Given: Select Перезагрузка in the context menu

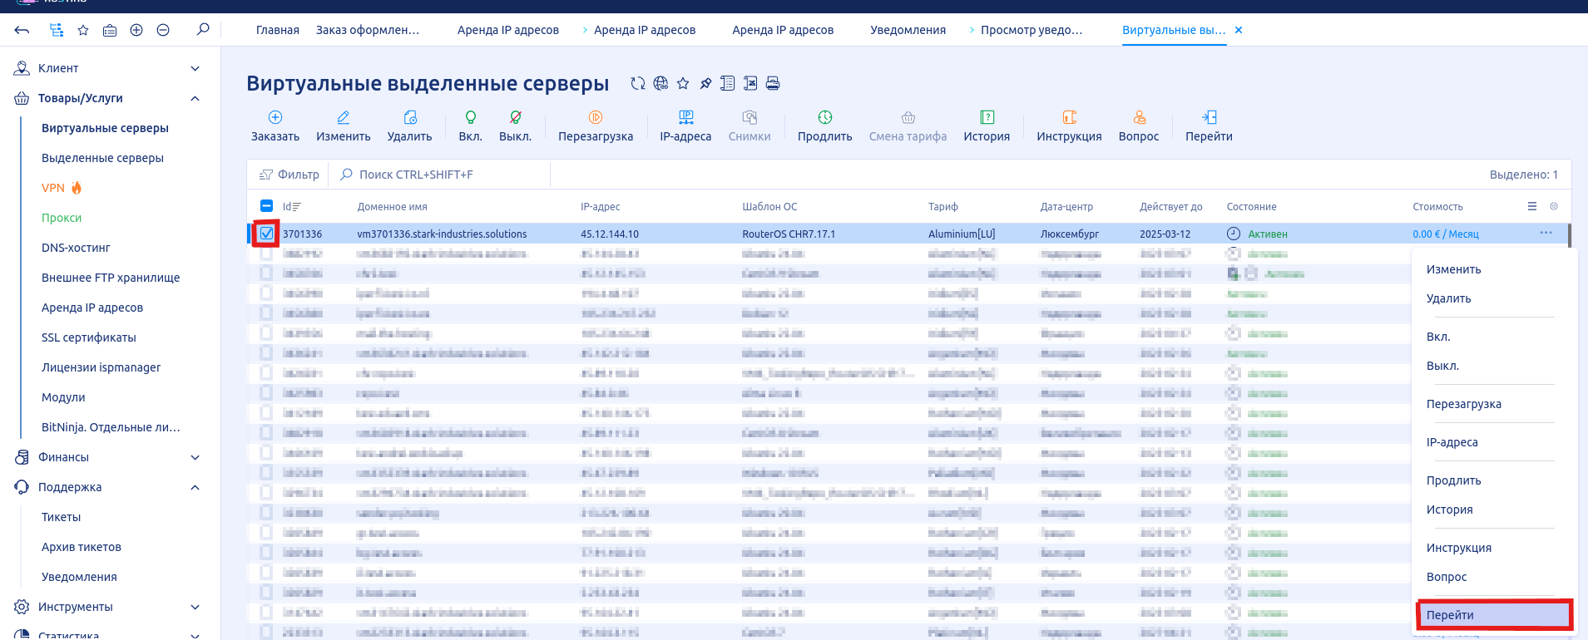Looking at the screenshot, I should pyautogui.click(x=1464, y=404).
